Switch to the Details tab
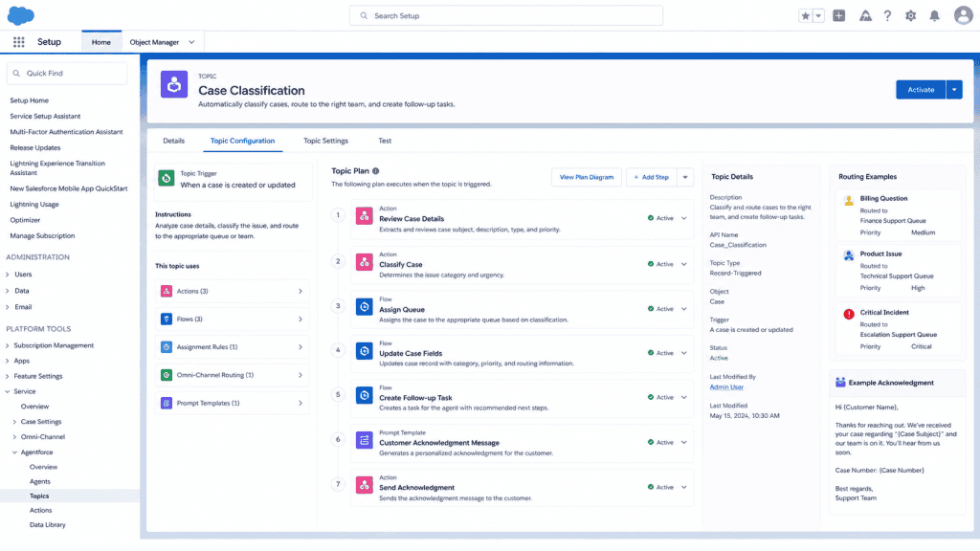980x551 pixels. point(174,141)
